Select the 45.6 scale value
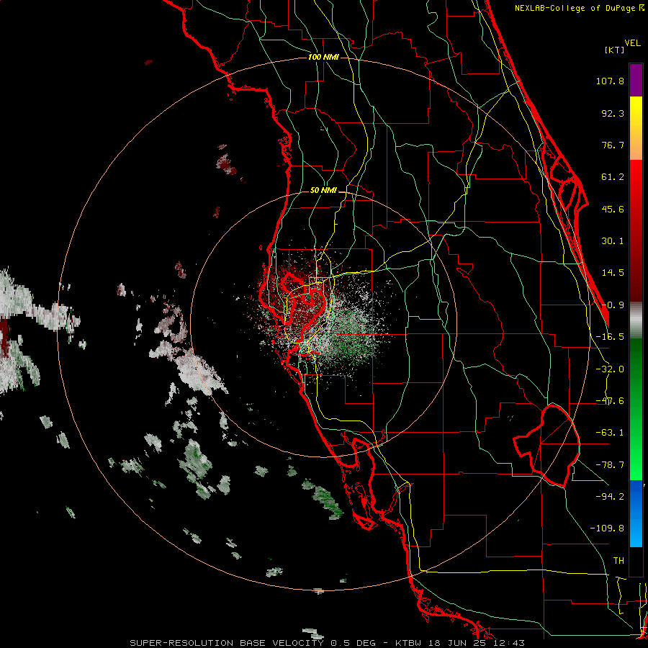Image resolution: width=648 pixels, height=648 pixels. pyautogui.click(x=613, y=209)
